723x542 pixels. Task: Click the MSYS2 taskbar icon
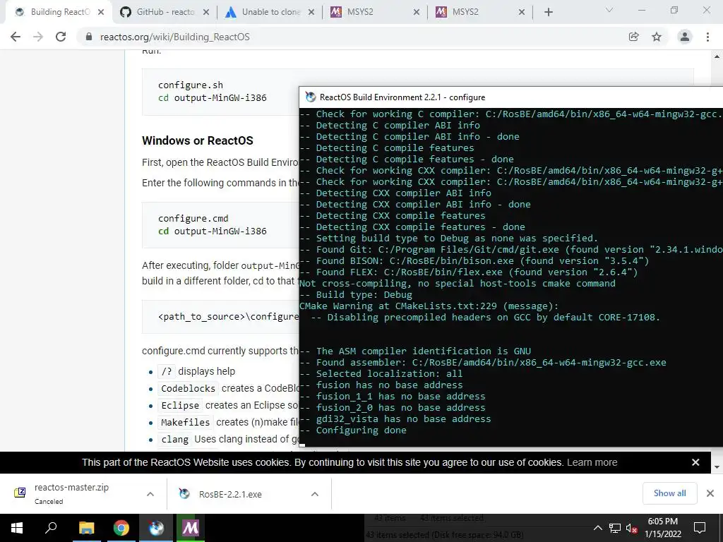tap(191, 528)
